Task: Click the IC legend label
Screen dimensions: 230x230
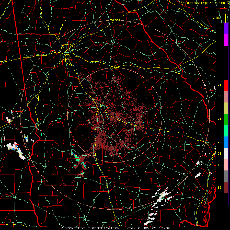Action: (219, 165)
